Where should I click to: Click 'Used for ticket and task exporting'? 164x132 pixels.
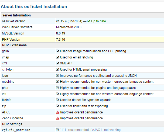point(84,106)
